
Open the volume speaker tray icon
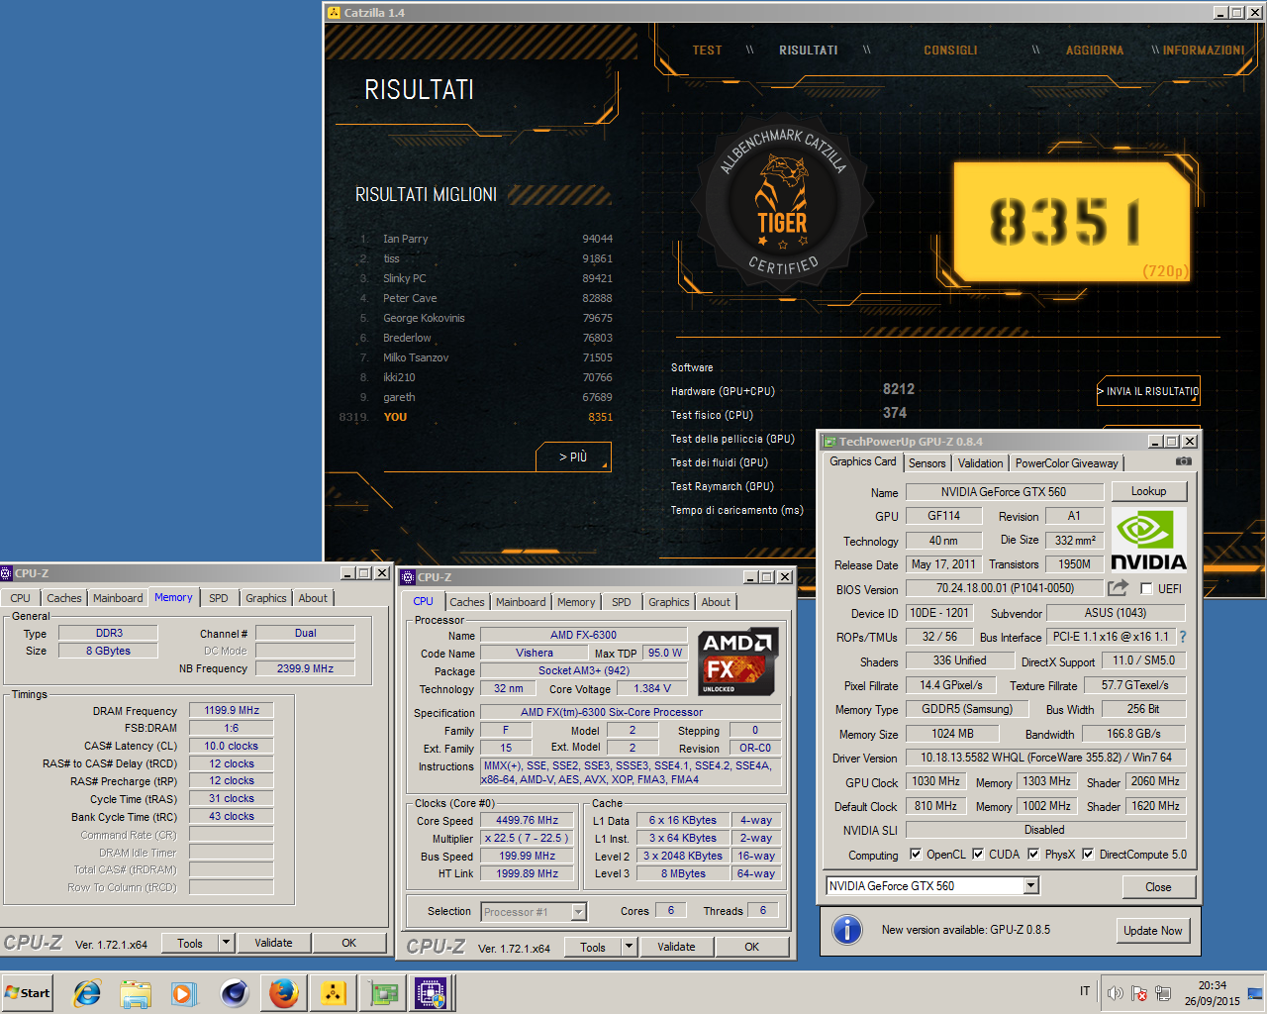[1116, 993]
